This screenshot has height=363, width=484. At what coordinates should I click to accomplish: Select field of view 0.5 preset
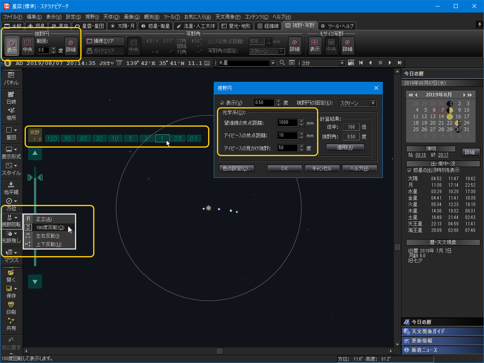pos(178,138)
